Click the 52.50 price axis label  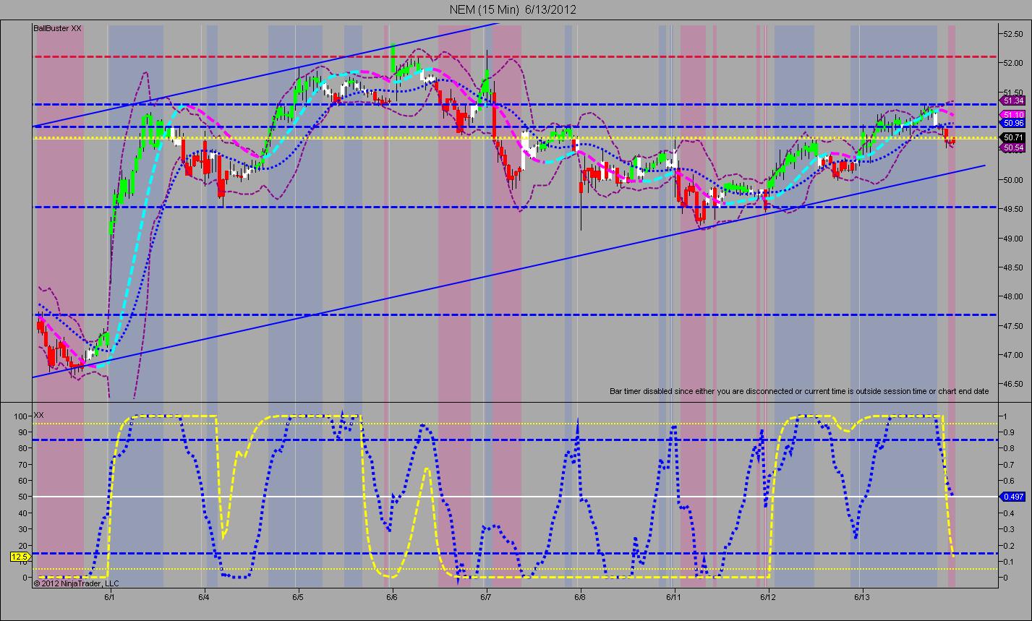1012,33
